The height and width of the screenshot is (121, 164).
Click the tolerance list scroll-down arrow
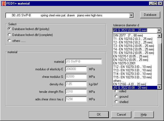click(x=159, y=87)
